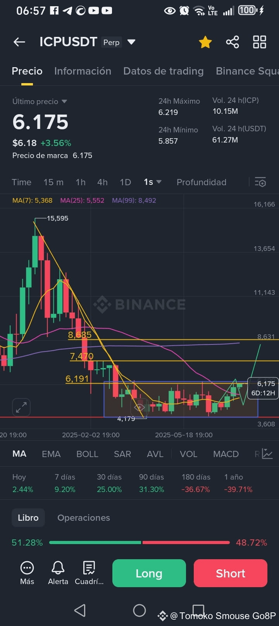The width and height of the screenshot is (279, 626).
Task: Tap the 4,179 low price marker
Action: coord(126,419)
